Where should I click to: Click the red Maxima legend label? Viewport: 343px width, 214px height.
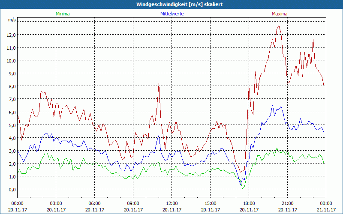coord(280,14)
